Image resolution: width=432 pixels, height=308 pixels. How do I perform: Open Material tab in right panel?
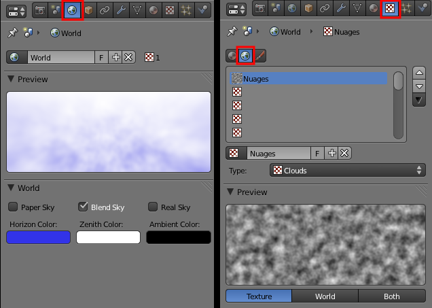[x=374, y=9]
